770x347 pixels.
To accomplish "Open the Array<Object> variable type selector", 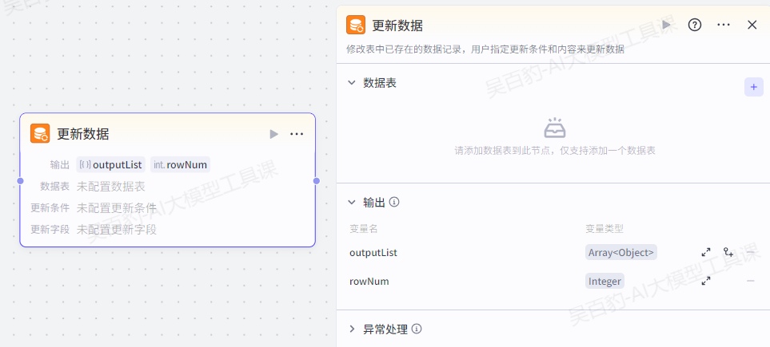I will tap(621, 252).
